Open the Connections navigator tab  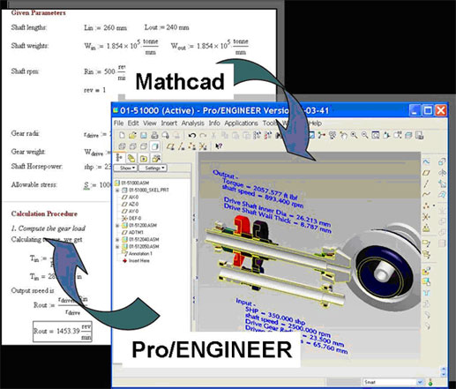156,158
